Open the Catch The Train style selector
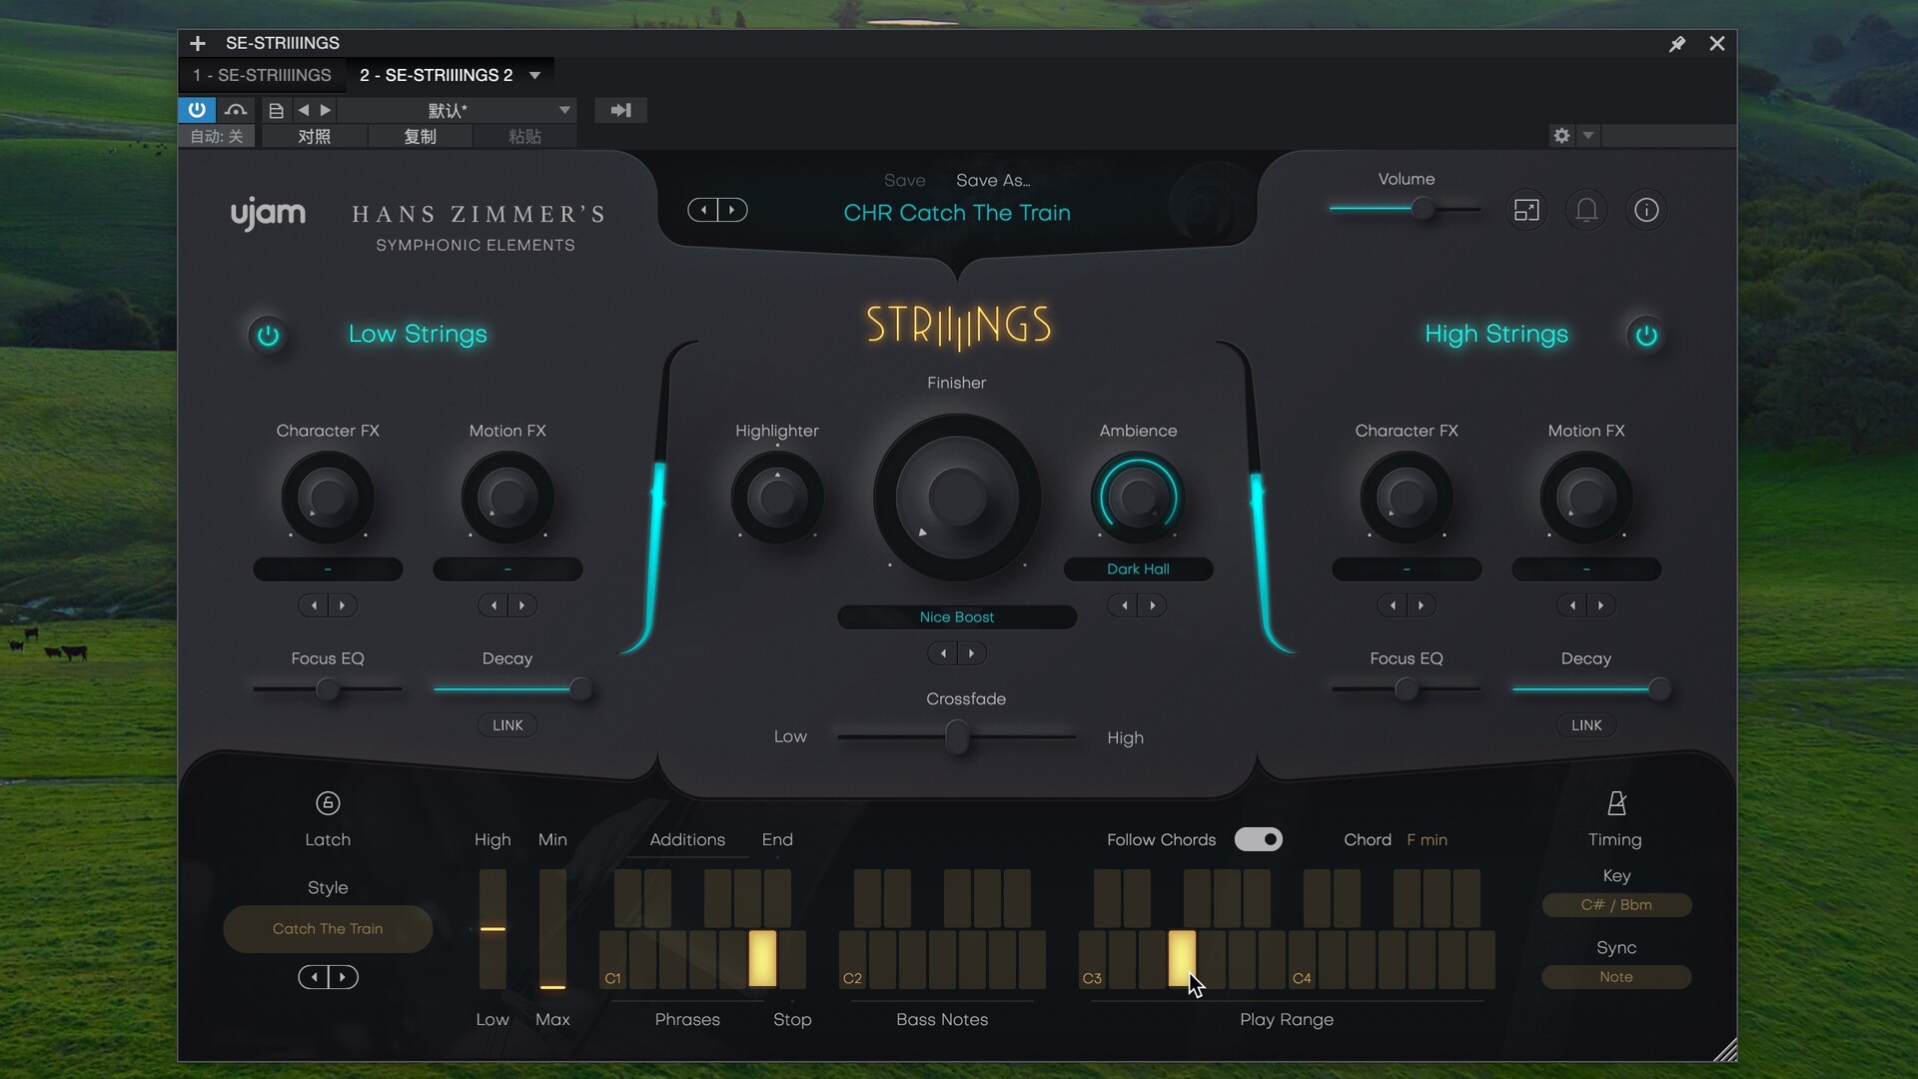The height and width of the screenshot is (1079, 1918). pos(328,929)
